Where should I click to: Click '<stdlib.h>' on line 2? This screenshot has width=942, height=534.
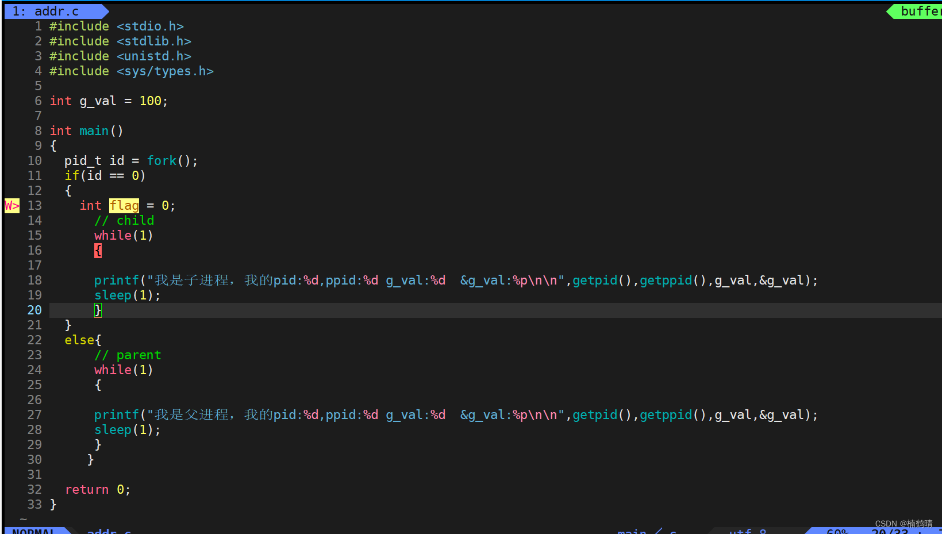click(x=154, y=41)
